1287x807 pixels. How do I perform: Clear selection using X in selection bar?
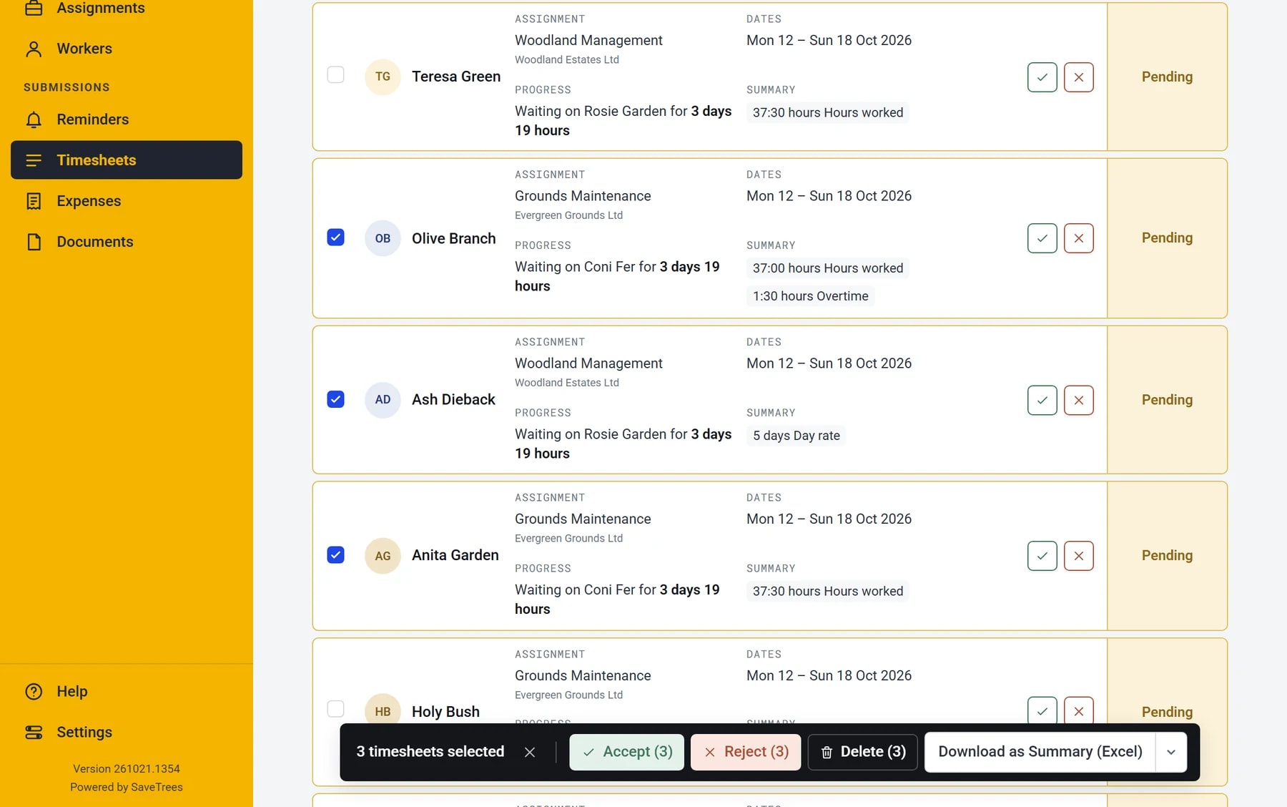coord(530,752)
